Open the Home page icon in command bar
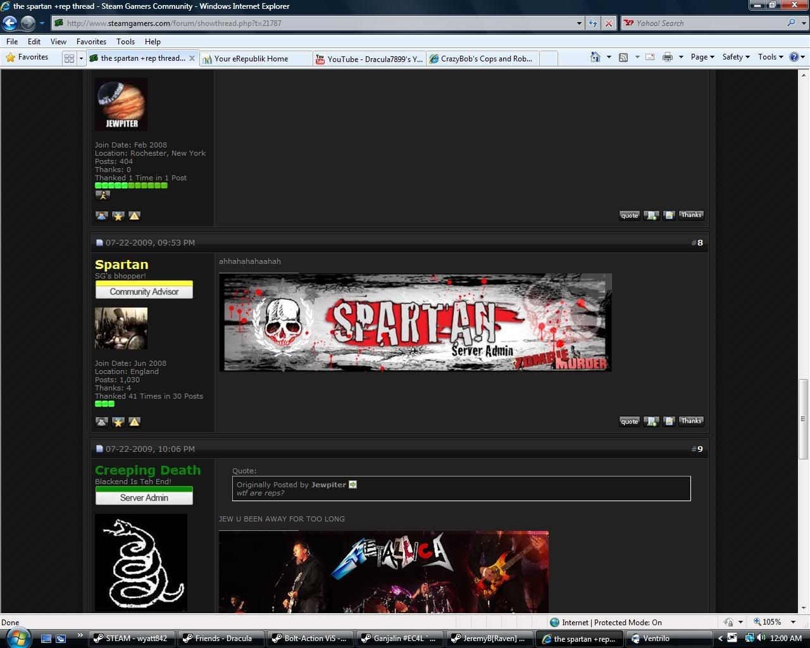810x648 pixels. [x=595, y=57]
